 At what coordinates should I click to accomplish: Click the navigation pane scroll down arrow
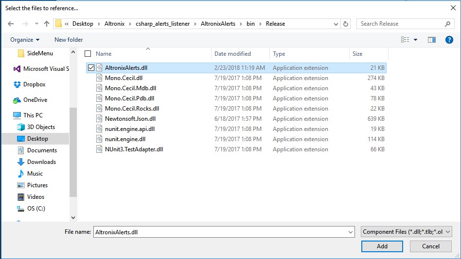coord(73,218)
